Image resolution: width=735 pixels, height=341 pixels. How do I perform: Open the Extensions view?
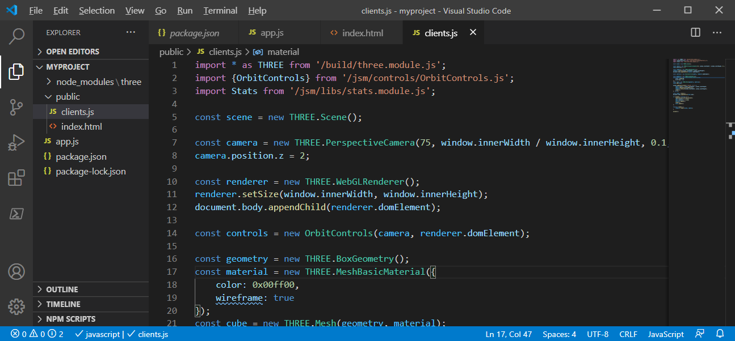(16, 178)
